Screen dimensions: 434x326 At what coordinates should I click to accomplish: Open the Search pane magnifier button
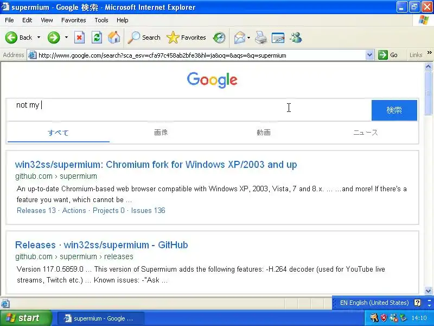click(144, 37)
